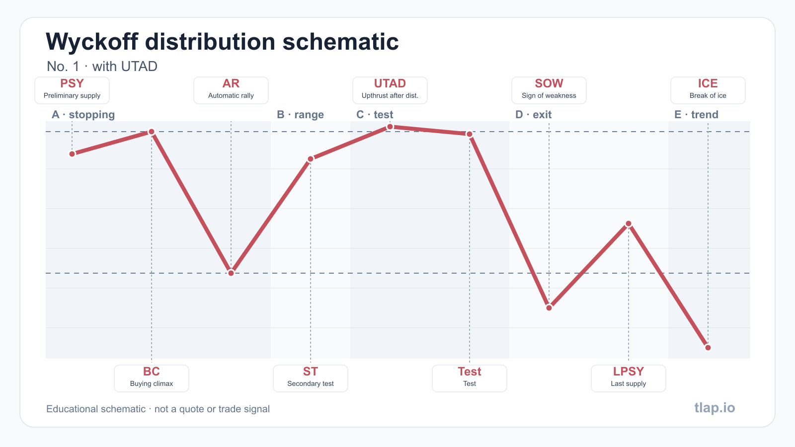Click the UTAD high point marker
Image resolution: width=795 pixels, height=447 pixels.
390,127
